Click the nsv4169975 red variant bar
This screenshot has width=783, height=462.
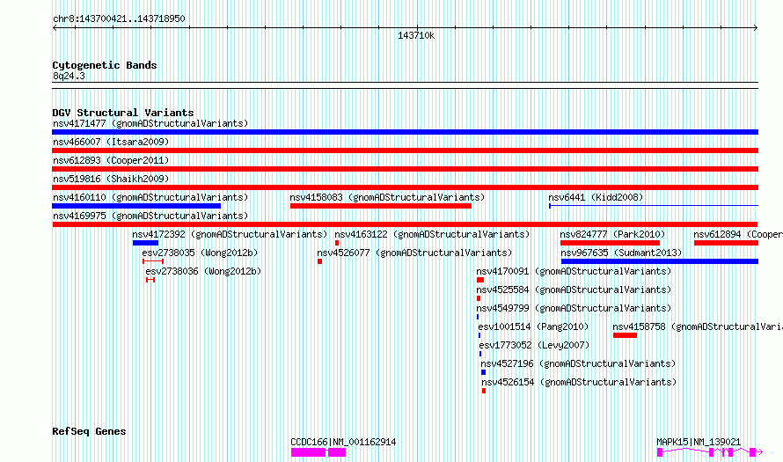[x=405, y=224]
